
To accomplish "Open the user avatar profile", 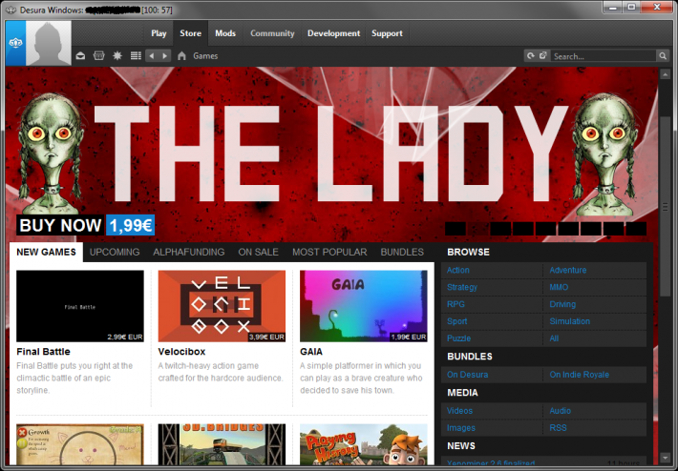I will (49, 43).
